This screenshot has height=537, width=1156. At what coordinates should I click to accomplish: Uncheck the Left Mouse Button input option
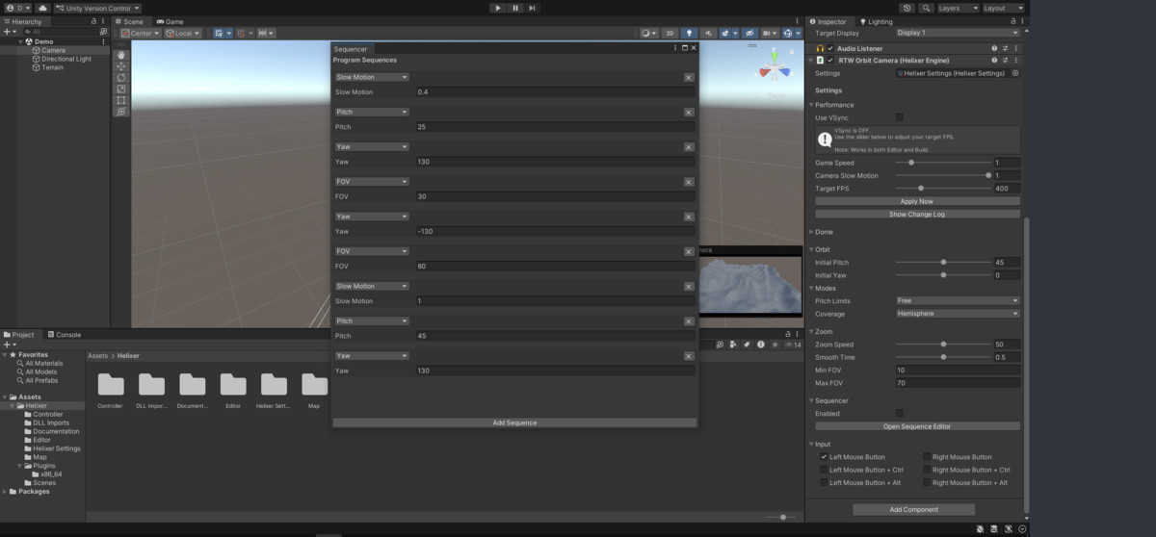pos(824,457)
